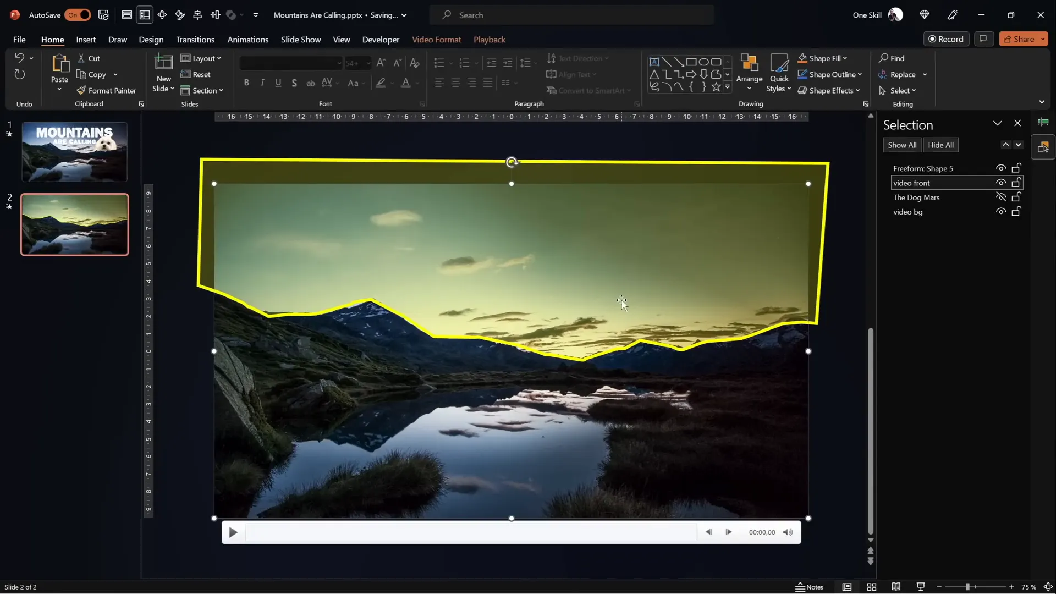Click the Find button
1056x594 pixels.
pos(892,58)
